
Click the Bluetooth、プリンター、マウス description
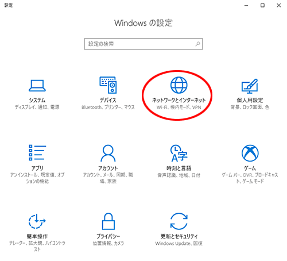pos(108,108)
